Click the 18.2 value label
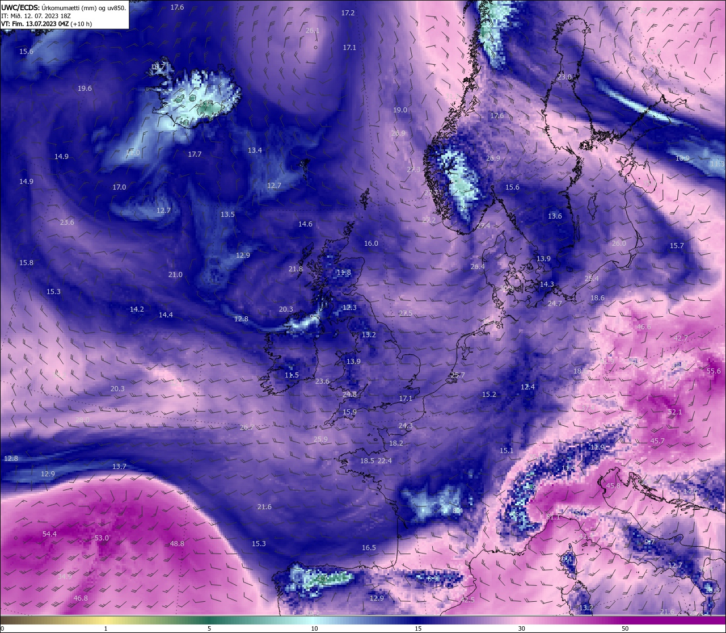This screenshot has height=633, width=726. [x=396, y=443]
